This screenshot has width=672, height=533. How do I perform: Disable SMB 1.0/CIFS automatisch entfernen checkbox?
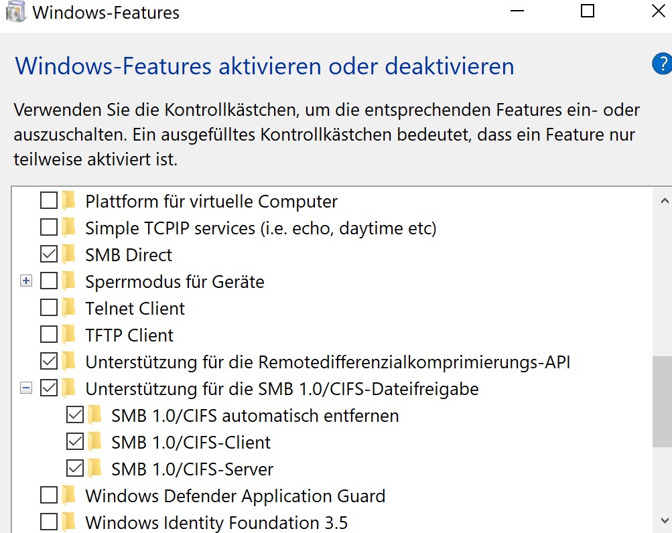(75, 414)
